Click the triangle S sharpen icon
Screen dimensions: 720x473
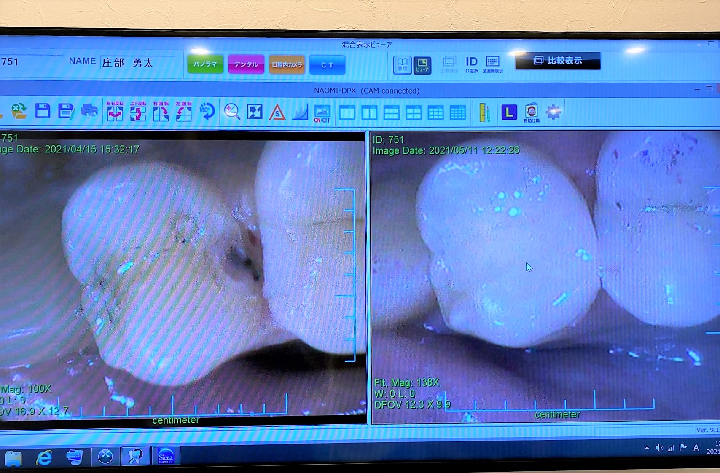[277, 112]
